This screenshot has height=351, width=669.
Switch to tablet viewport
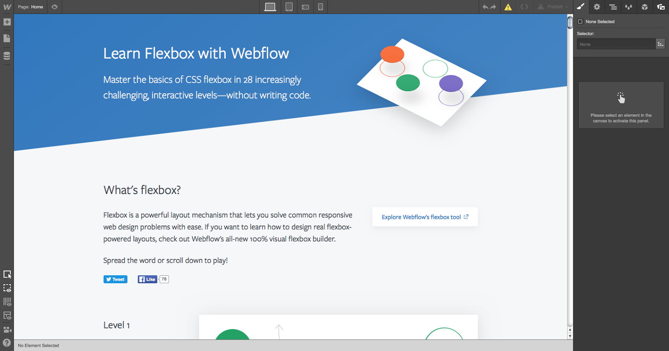289,7
